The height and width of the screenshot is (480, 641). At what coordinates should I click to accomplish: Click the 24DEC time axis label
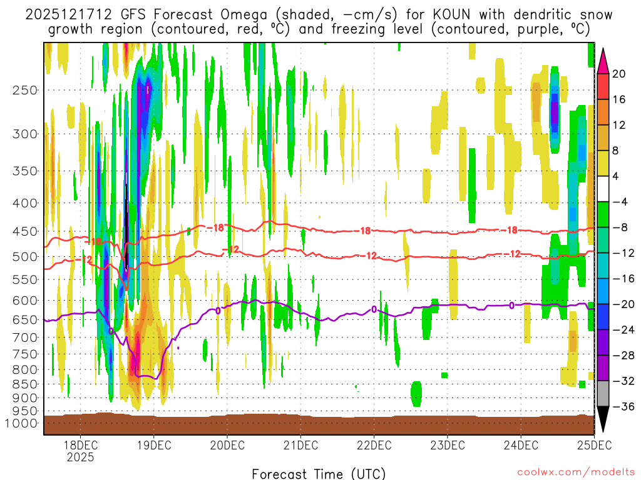pyautogui.click(x=521, y=445)
